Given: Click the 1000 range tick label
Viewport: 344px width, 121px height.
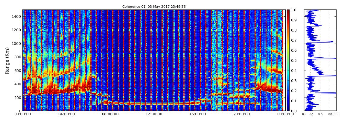Looking at the screenshot, I should pyautogui.click(x=17, y=44).
